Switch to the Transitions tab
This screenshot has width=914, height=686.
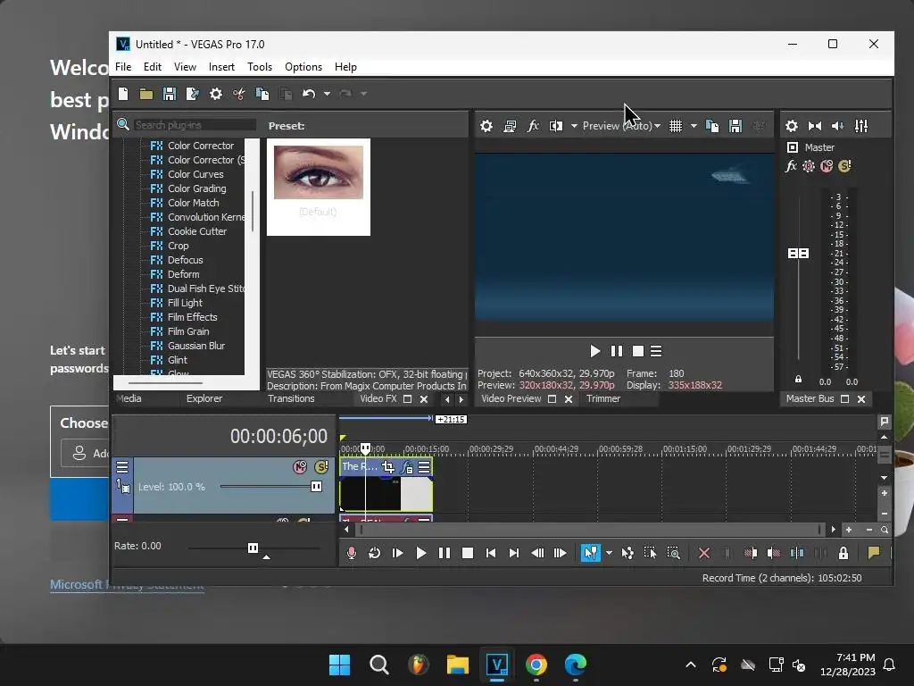(291, 399)
